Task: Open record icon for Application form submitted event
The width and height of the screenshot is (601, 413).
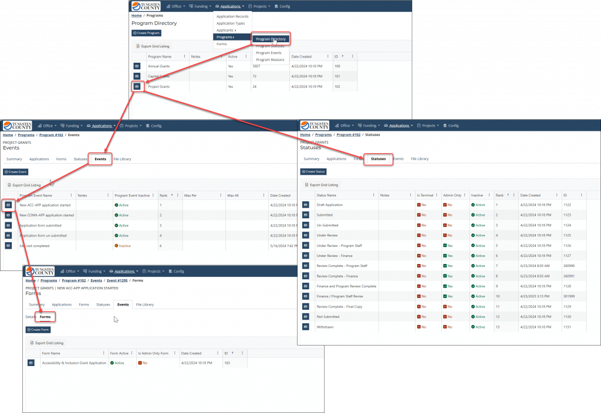Action: 8,226
